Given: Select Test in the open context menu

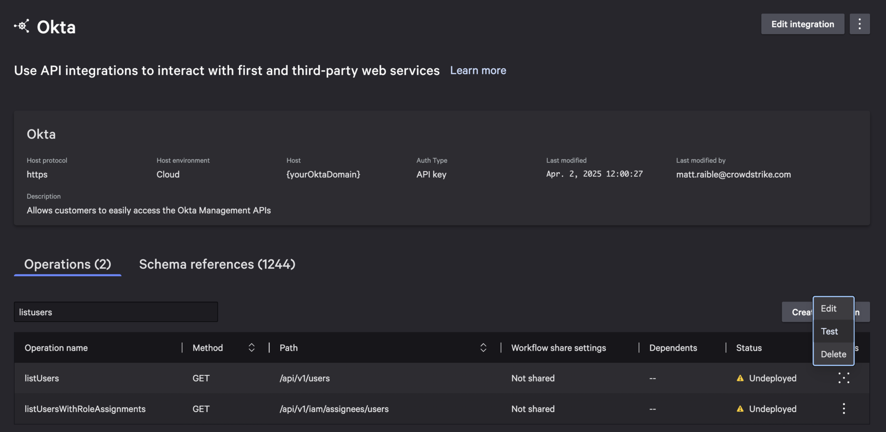Looking at the screenshot, I should click(x=829, y=331).
